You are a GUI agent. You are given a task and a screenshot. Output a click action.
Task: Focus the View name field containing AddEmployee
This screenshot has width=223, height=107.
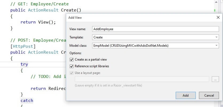coord(155,29)
